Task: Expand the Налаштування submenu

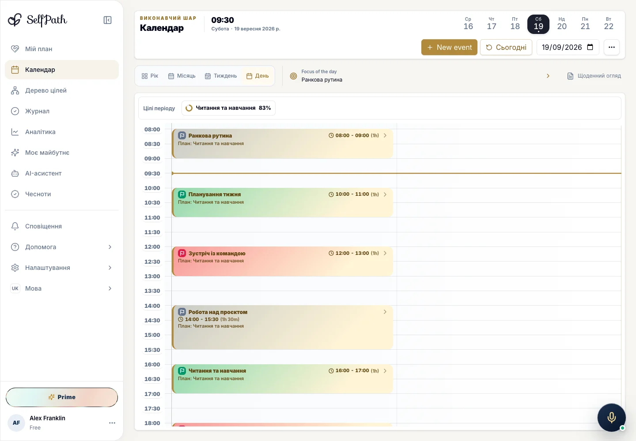Action: 110,268
